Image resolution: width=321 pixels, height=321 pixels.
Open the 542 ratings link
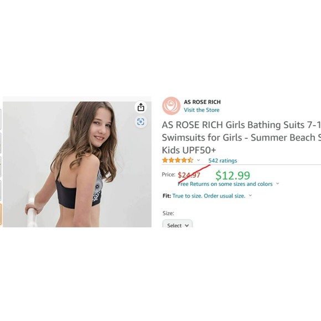[222, 161]
